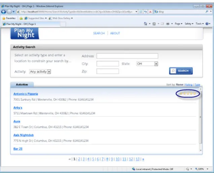Viewport: 214px width, 173px height.
Task: Open the Axis Nightclub link
Action: (24, 135)
